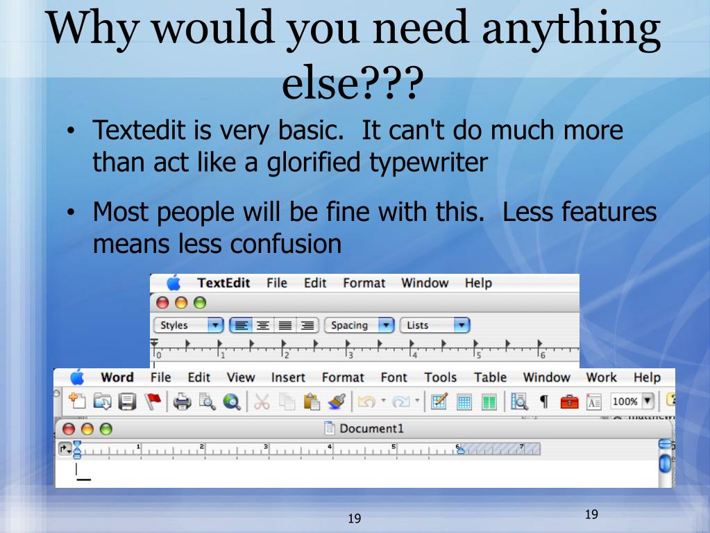Image resolution: width=710 pixels, height=533 pixels.
Task: Open the Spacing dropdown in TextEdit
Action: pyautogui.click(x=359, y=325)
